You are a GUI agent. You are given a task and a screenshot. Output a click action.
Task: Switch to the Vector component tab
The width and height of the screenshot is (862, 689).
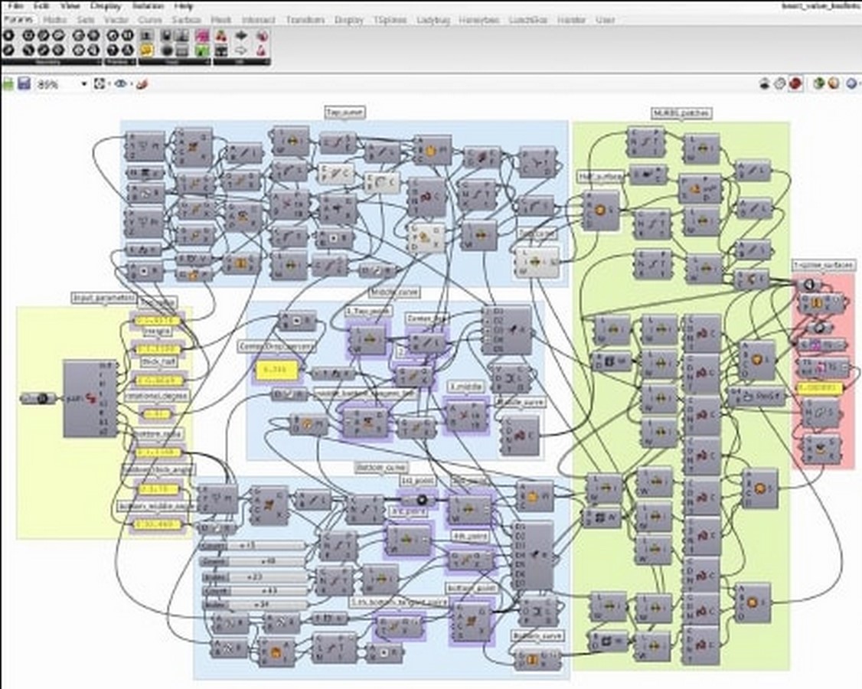coord(116,20)
